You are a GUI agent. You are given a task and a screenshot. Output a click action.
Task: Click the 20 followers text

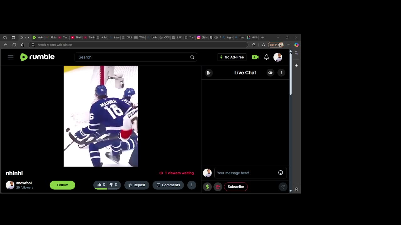25,187
